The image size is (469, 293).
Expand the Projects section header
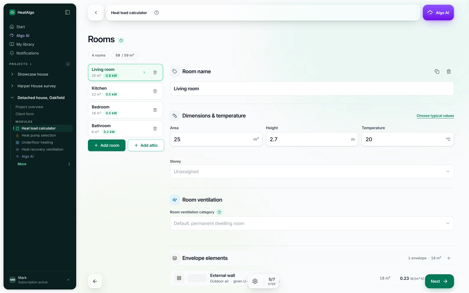pos(21,64)
